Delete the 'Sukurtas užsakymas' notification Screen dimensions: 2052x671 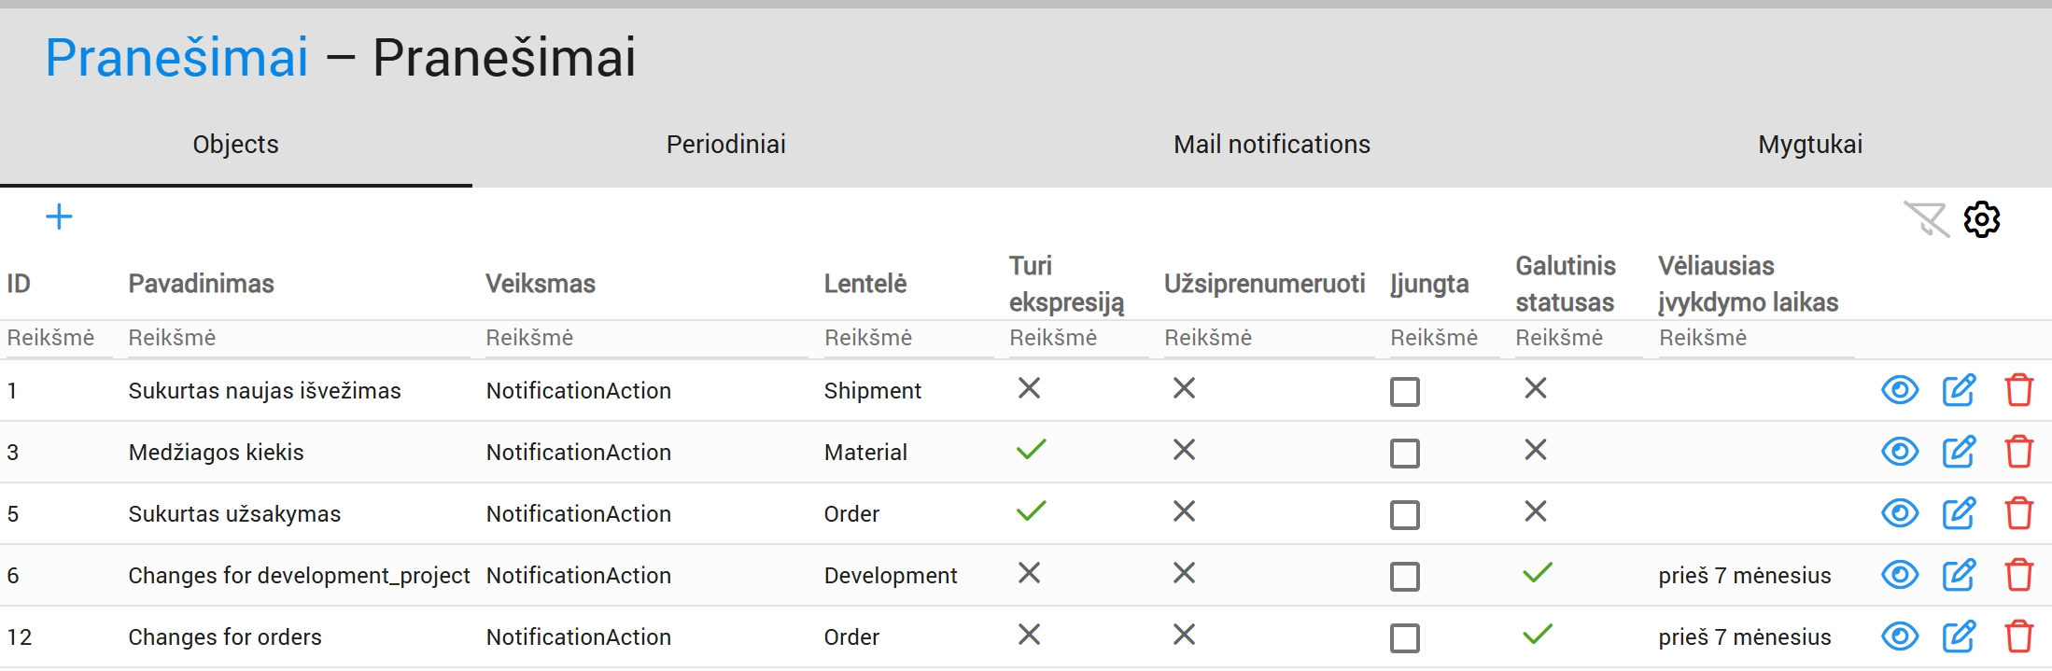tap(2018, 513)
